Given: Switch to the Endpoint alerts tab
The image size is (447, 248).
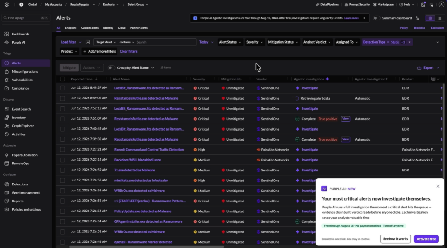Looking at the screenshot, I should (70, 28).
